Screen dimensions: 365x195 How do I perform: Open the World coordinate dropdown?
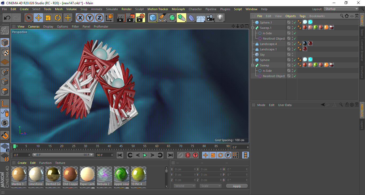point(185,186)
